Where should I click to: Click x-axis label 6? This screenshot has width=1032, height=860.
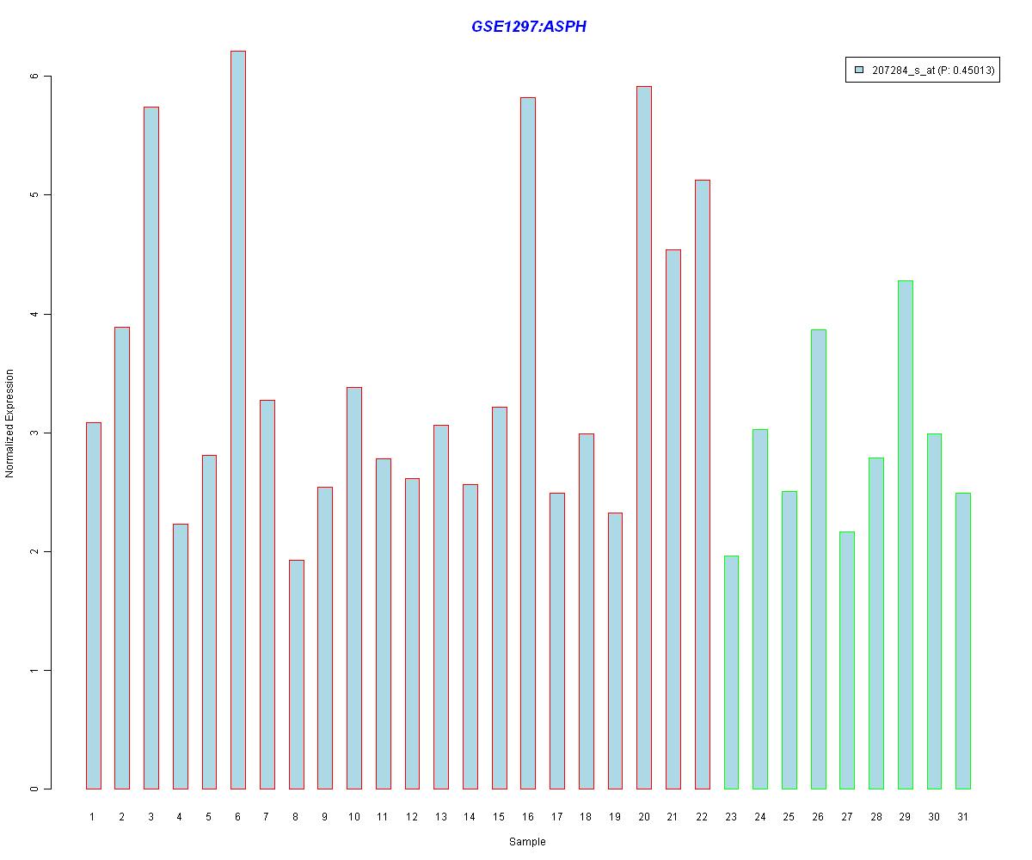(238, 816)
